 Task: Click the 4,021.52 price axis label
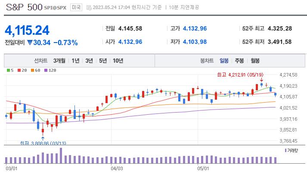click(x=288, y=108)
